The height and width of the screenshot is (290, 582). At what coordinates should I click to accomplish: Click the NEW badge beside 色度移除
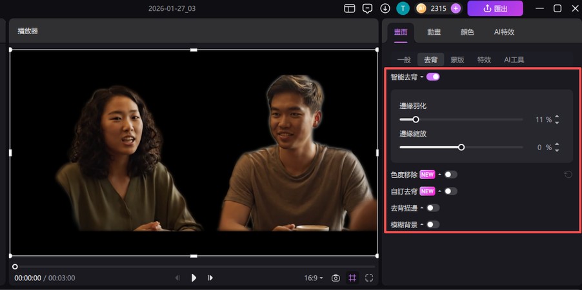pyautogui.click(x=427, y=174)
